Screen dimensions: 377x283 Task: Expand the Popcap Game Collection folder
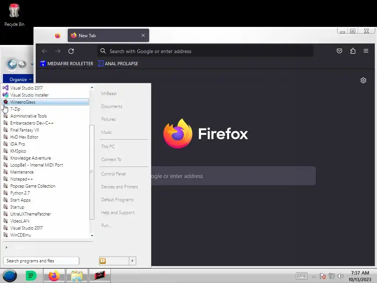click(45, 186)
